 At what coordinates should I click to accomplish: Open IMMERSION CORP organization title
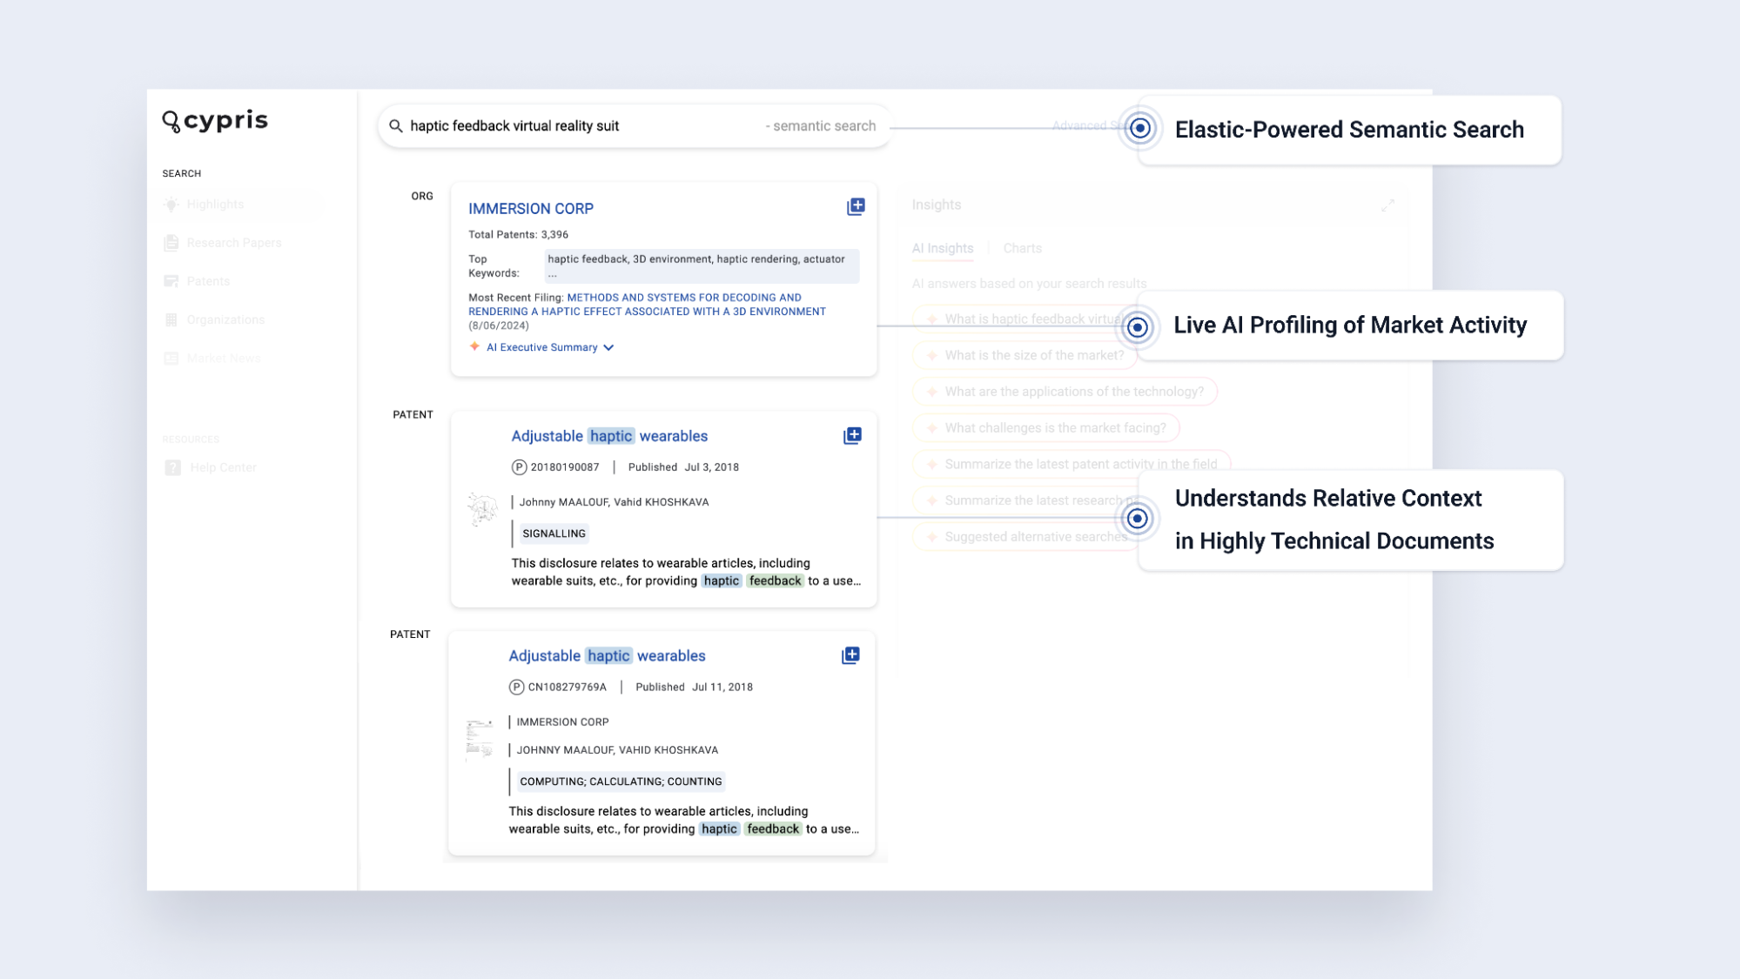coord(531,209)
